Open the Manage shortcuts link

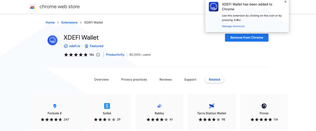tap(233, 26)
